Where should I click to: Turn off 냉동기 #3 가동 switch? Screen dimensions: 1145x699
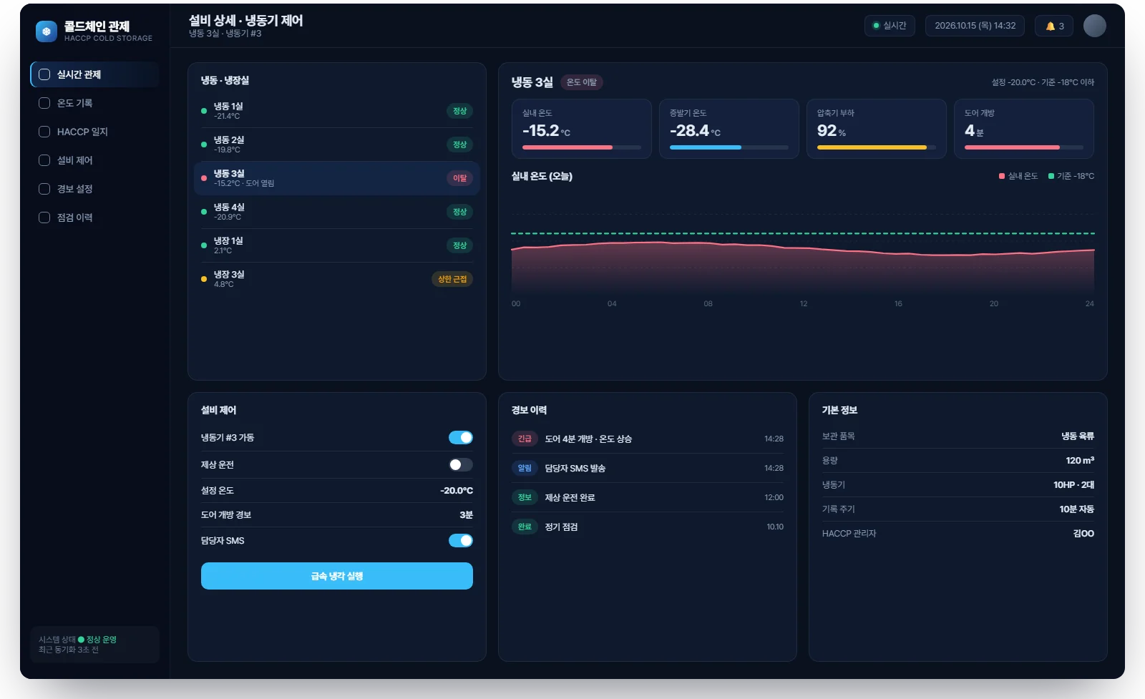pos(461,438)
